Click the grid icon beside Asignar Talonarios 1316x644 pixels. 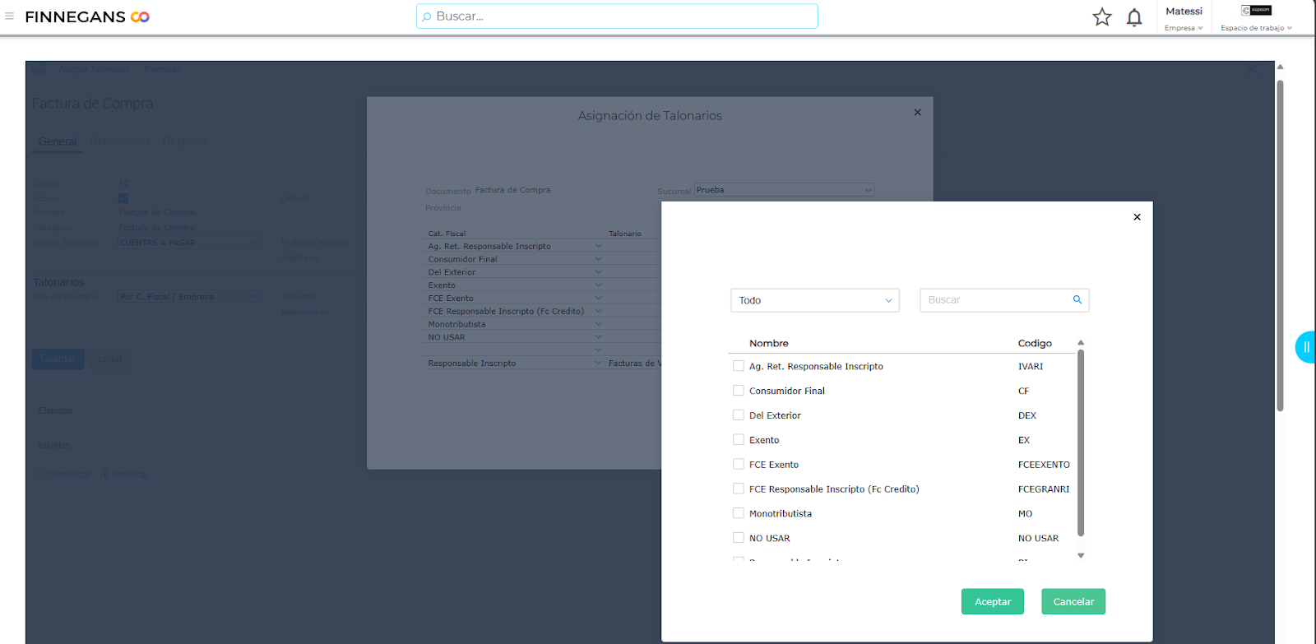click(39, 70)
